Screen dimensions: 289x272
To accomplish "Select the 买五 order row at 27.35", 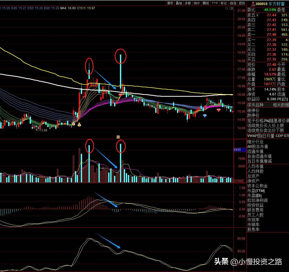I will [268, 59].
